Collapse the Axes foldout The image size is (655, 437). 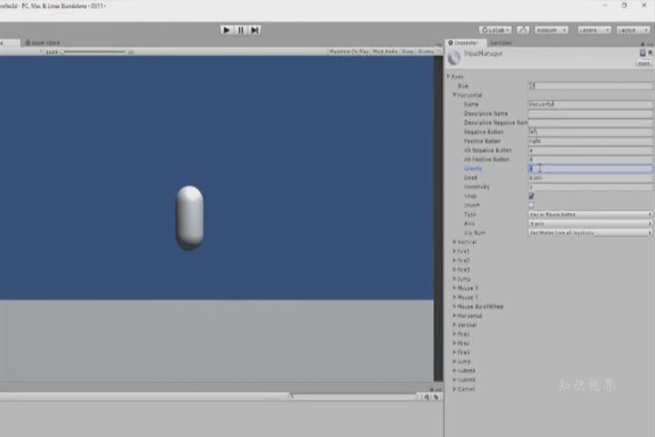448,76
